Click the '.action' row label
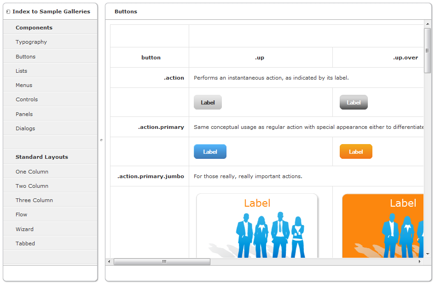 point(174,78)
